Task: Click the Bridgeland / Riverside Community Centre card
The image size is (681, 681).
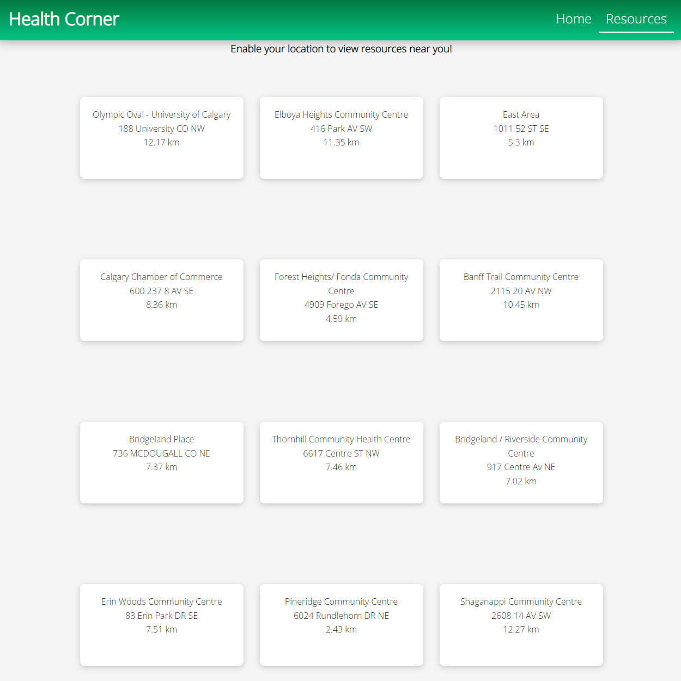Action: [521, 462]
